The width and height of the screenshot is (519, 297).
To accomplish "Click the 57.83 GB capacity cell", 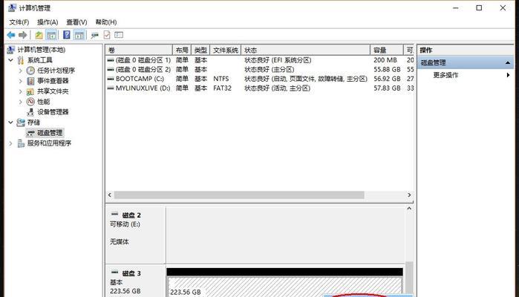I will click(x=387, y=88).
